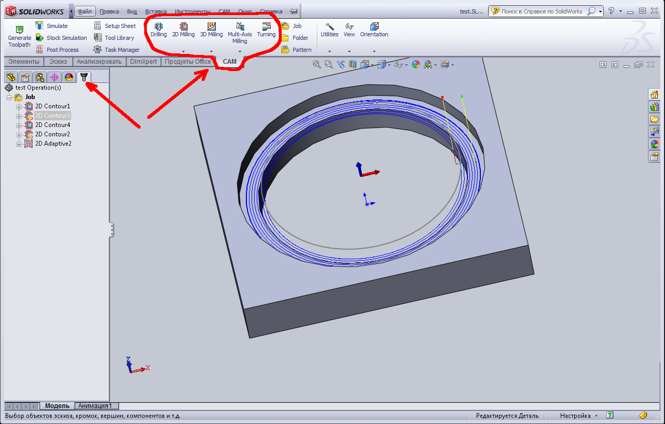The width and height of the screenshot is (665, 424).
Task: Start Stock Simulation
Action: tap(61, 38)
